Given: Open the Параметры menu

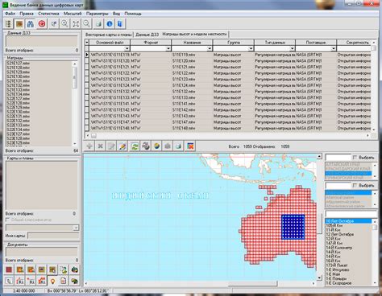Looking at the screenshot, I should pyautogui.click(x=97, y=14).
